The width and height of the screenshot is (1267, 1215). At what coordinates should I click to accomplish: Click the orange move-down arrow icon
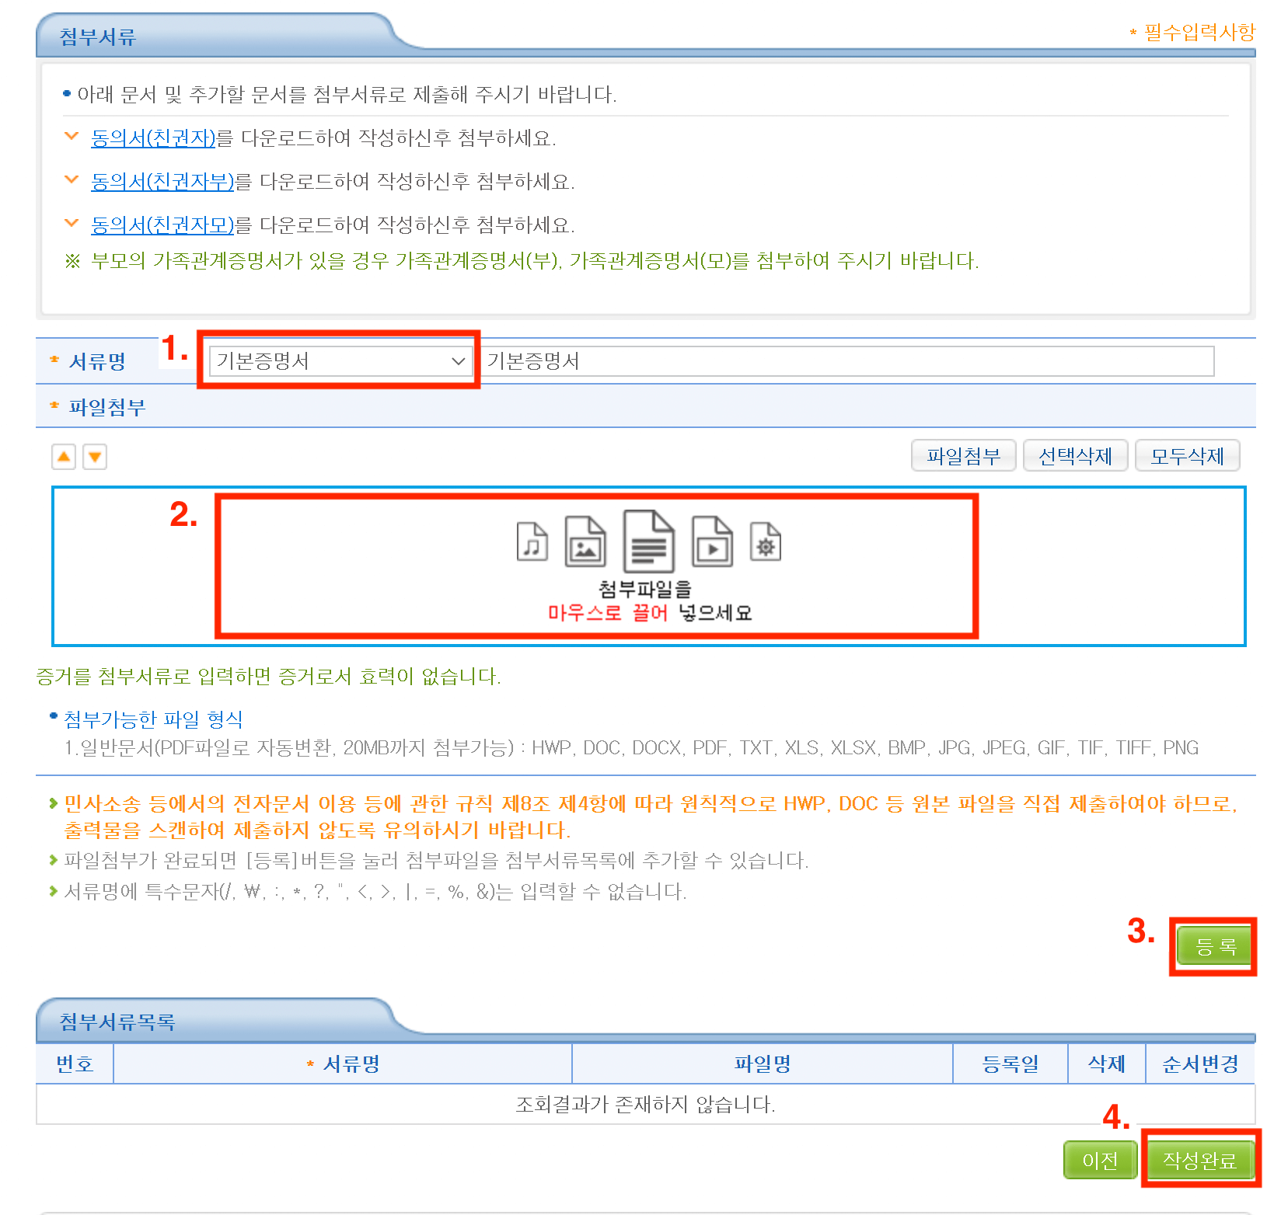[95, 457]
